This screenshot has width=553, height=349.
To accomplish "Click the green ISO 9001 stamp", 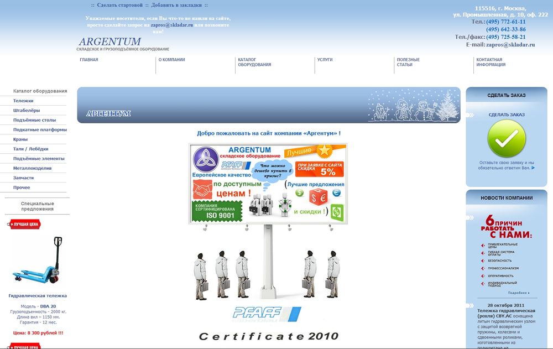I will (x=217, y=211).
